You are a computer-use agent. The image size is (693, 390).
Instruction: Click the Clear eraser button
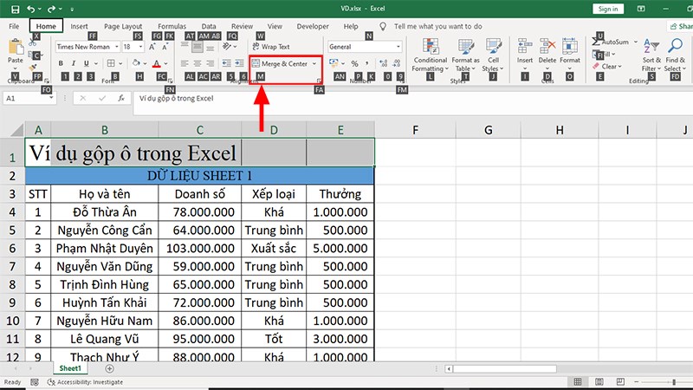(607, 67)
